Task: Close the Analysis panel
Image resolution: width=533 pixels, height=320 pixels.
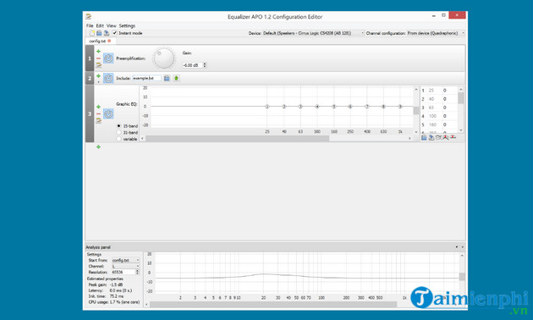Action: pyautogui.click(x=462, y=247)
